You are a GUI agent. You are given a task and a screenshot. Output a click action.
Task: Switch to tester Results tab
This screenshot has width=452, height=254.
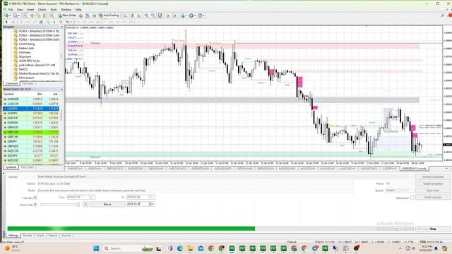[x=28, y=236]
